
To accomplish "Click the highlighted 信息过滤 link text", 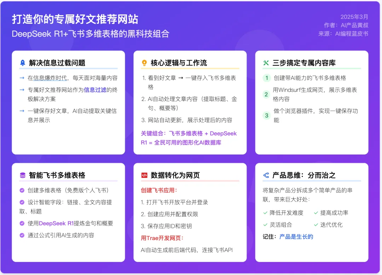I will pyautogui.click(x=95, y=90).
